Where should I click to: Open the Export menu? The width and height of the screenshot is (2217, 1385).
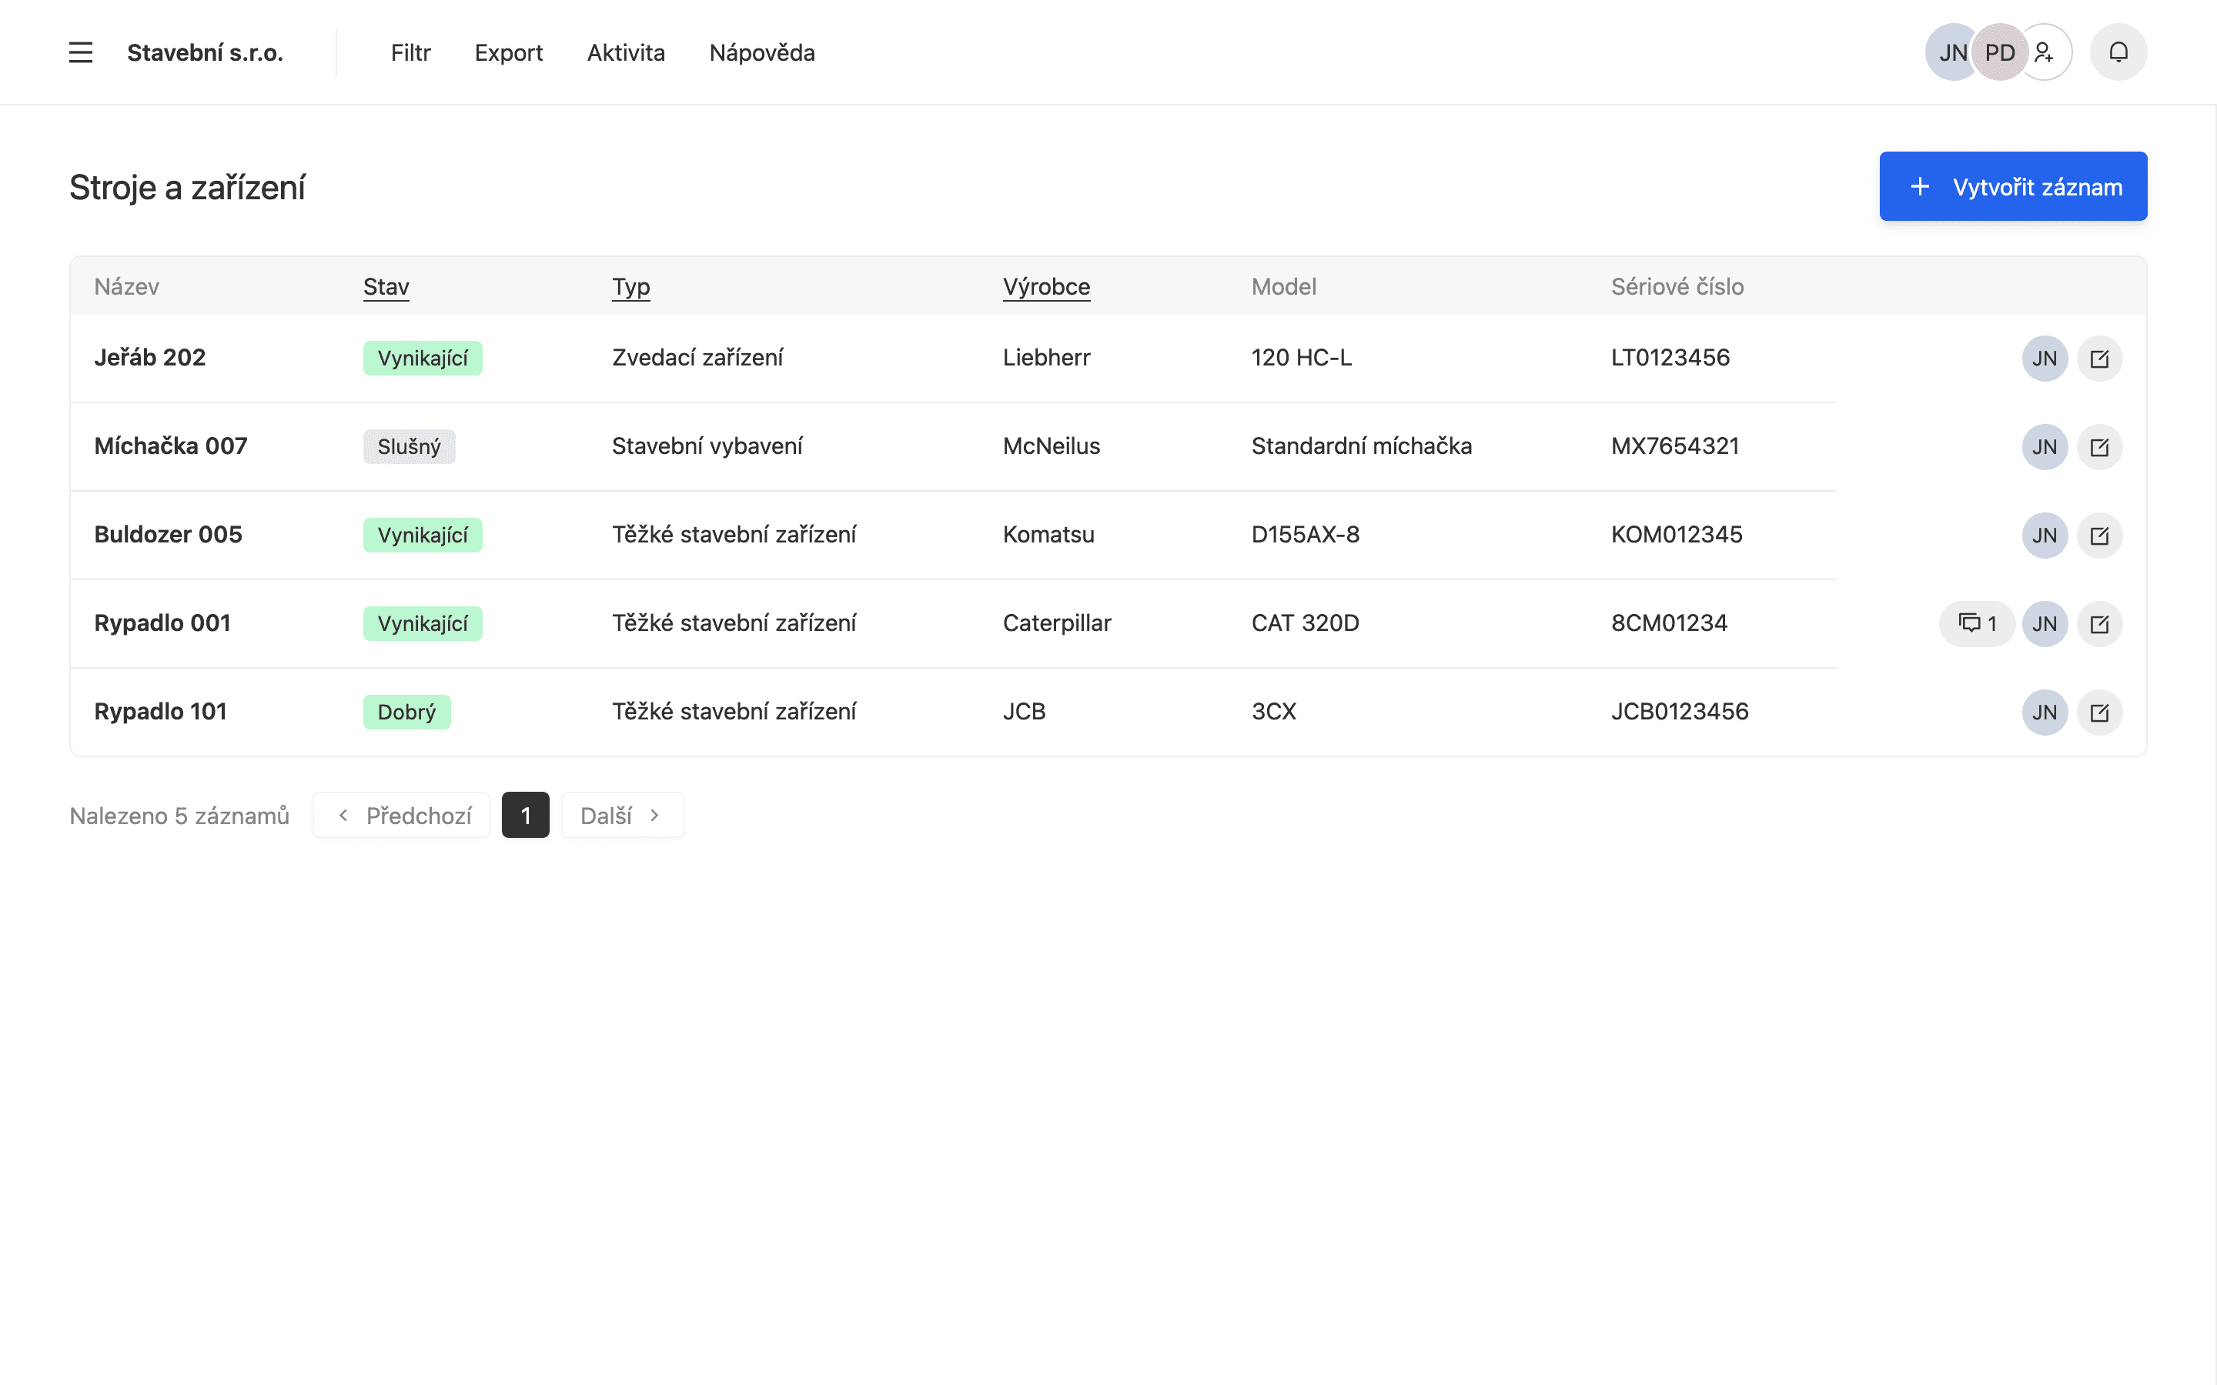[508, 52]
